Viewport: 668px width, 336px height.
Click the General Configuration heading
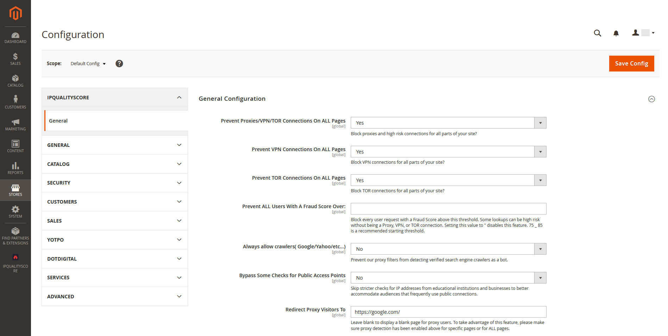coord(232,99)
